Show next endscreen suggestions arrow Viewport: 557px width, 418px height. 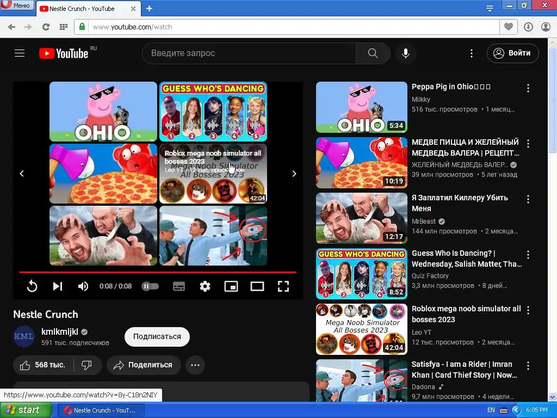pyautogui.click(x=294, y=174)
